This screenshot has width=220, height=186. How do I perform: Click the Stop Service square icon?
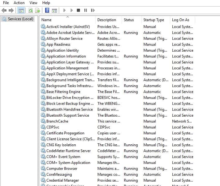point(78,10)
